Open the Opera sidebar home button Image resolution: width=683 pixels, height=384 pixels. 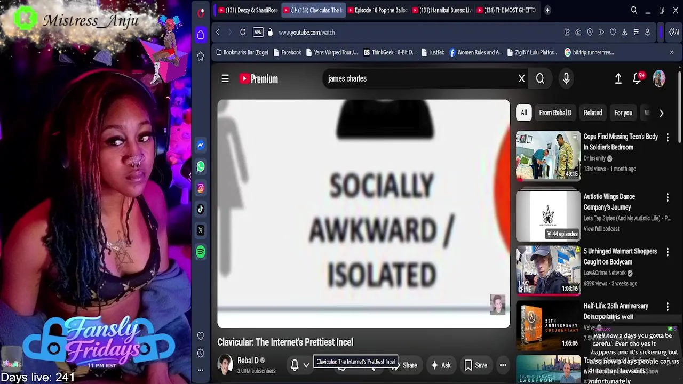201,35
